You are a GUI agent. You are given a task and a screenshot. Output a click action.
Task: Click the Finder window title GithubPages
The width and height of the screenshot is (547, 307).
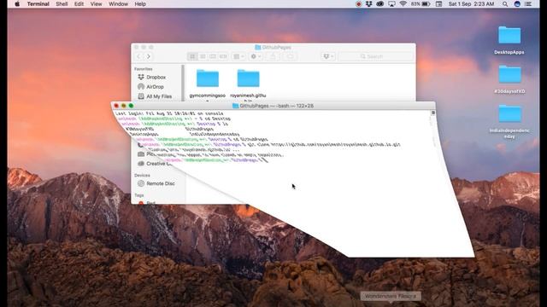click(x=273, y=48)
